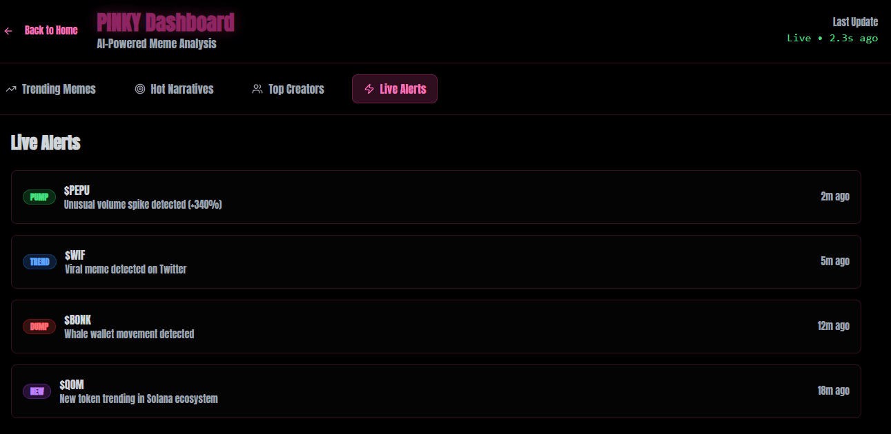Switch to the Trending Memes tab
This screenshot has height=434, width=891.
coord(51,89)
